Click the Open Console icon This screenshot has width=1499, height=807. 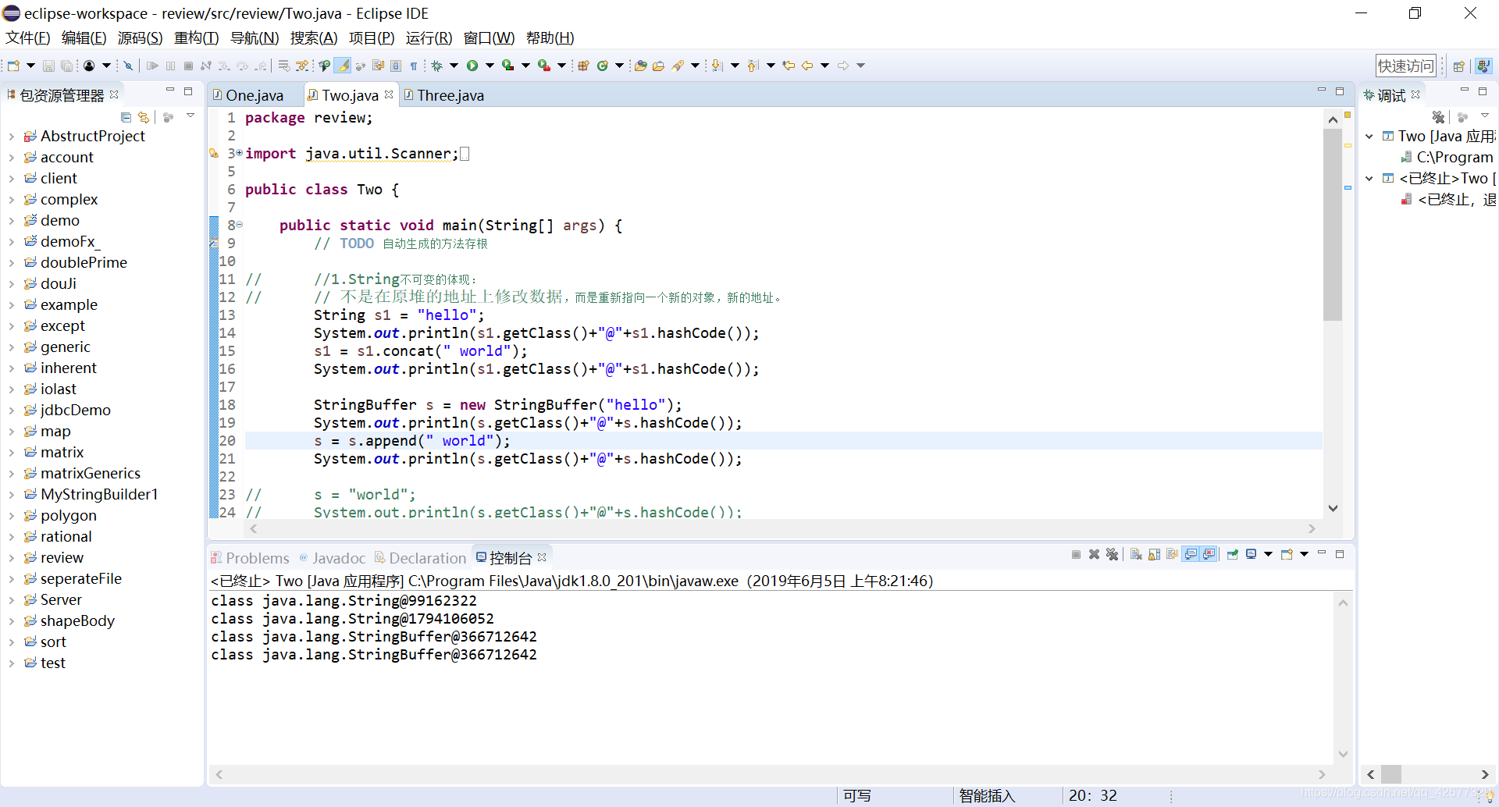[x=1287, y=554]
